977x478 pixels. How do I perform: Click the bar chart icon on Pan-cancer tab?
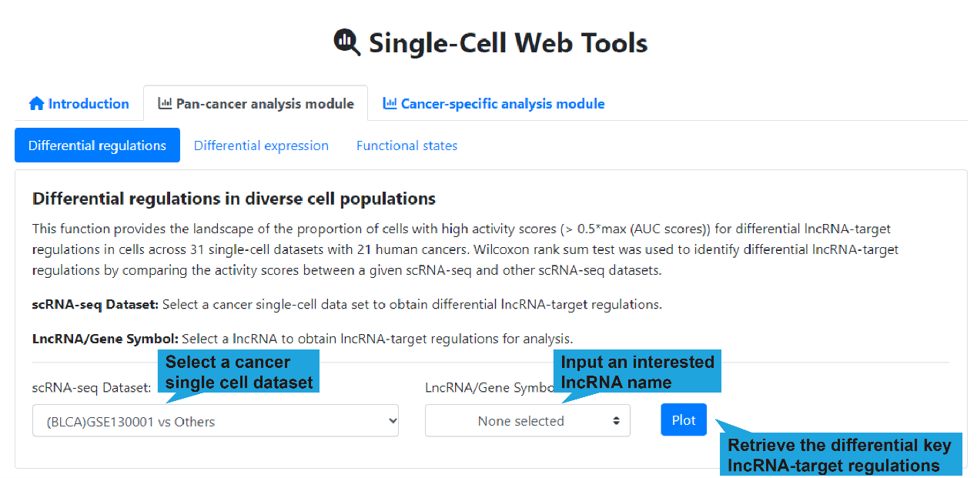pyautogui.click(x=165, y=103)
